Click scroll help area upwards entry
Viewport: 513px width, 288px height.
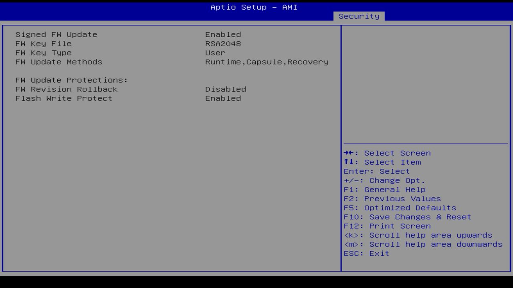[x=418, y=235]
